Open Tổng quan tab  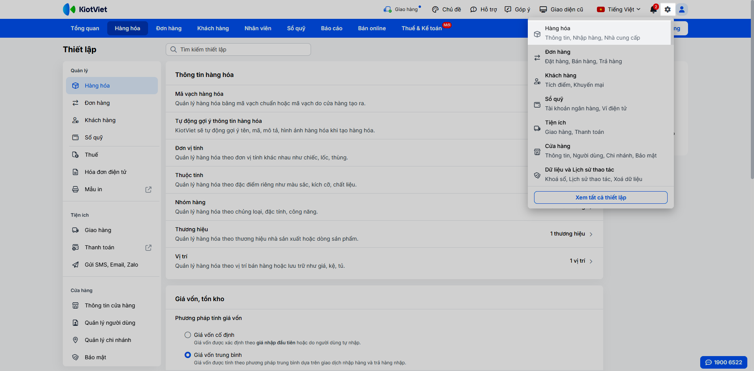(85, 28)
